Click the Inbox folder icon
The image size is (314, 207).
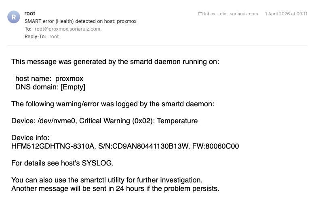tap(200, 14)
